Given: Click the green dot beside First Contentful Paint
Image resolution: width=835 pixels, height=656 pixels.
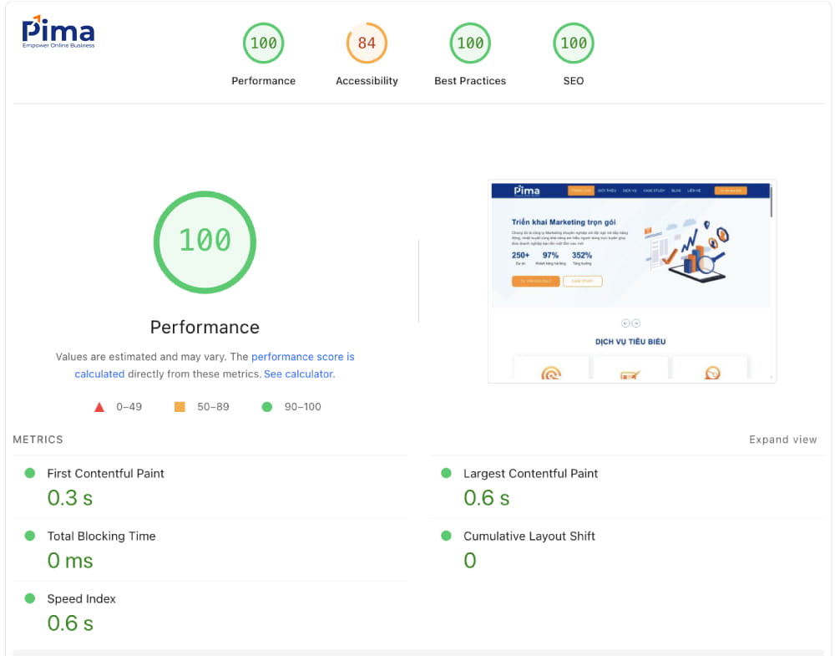Looking at the screenshot, I should coord(29,473).
